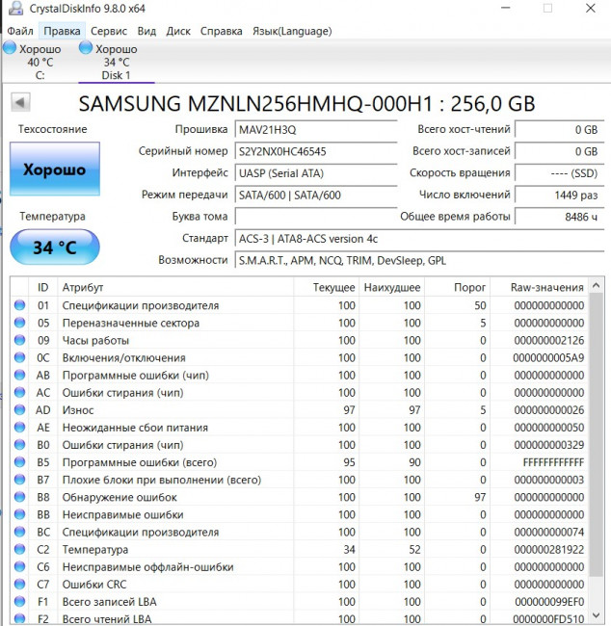This screenshot has height=626, width=611.
Task: Click the blue Хорошо health status button
Action: 55,169
